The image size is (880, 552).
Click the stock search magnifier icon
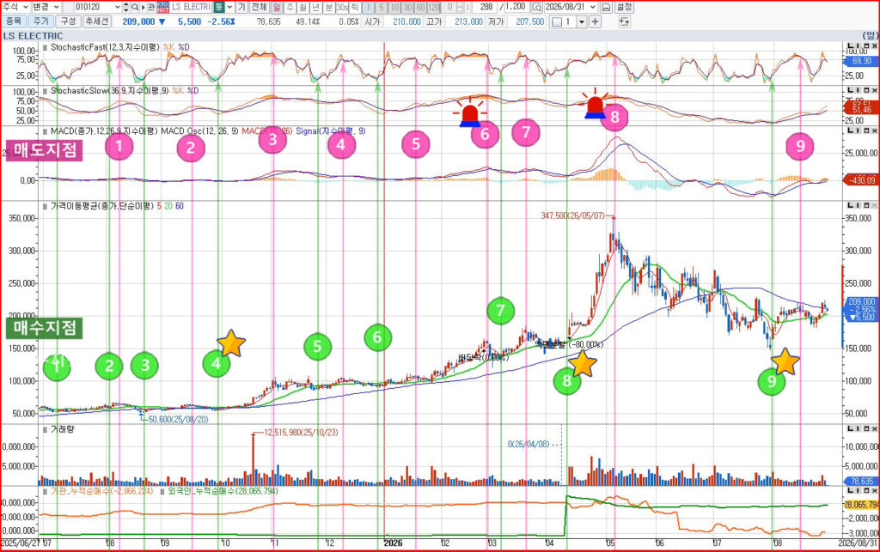pos(135,7)
